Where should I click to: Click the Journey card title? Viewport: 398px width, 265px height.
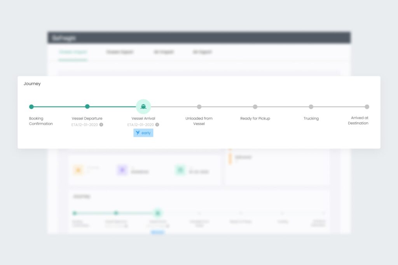pyautogui.click(x=32, y=83)
